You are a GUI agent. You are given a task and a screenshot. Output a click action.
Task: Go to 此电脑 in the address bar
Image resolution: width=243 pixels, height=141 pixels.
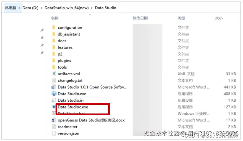(10, 8)
